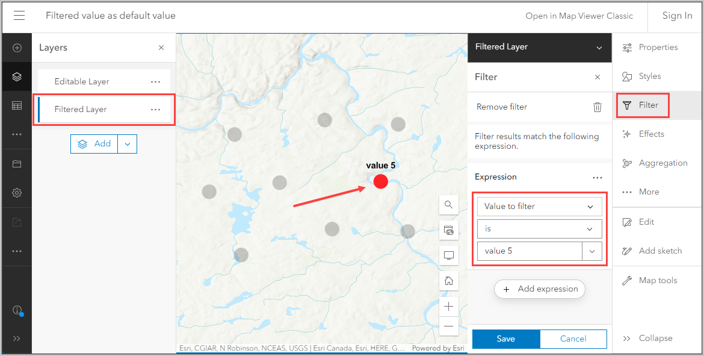Select the Layers icon in the dark sidebar
Screen dimensions: 704x356
pos(17,77)
